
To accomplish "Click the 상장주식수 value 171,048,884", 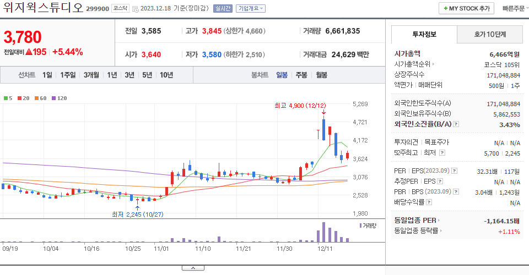I will tap(503, 75).
